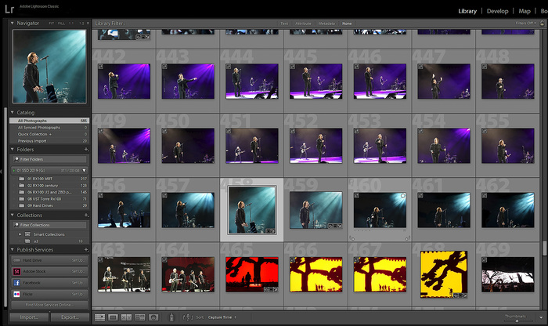Click the Export button
Viewport: 548px width, 326px height.
[69, 317]
